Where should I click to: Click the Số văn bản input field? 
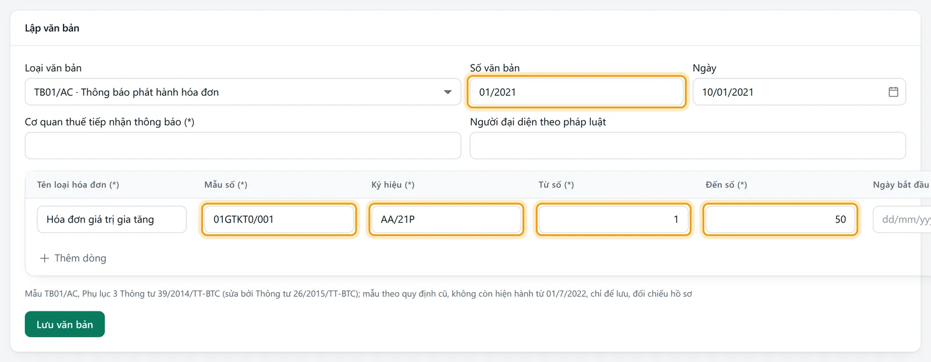577,92
